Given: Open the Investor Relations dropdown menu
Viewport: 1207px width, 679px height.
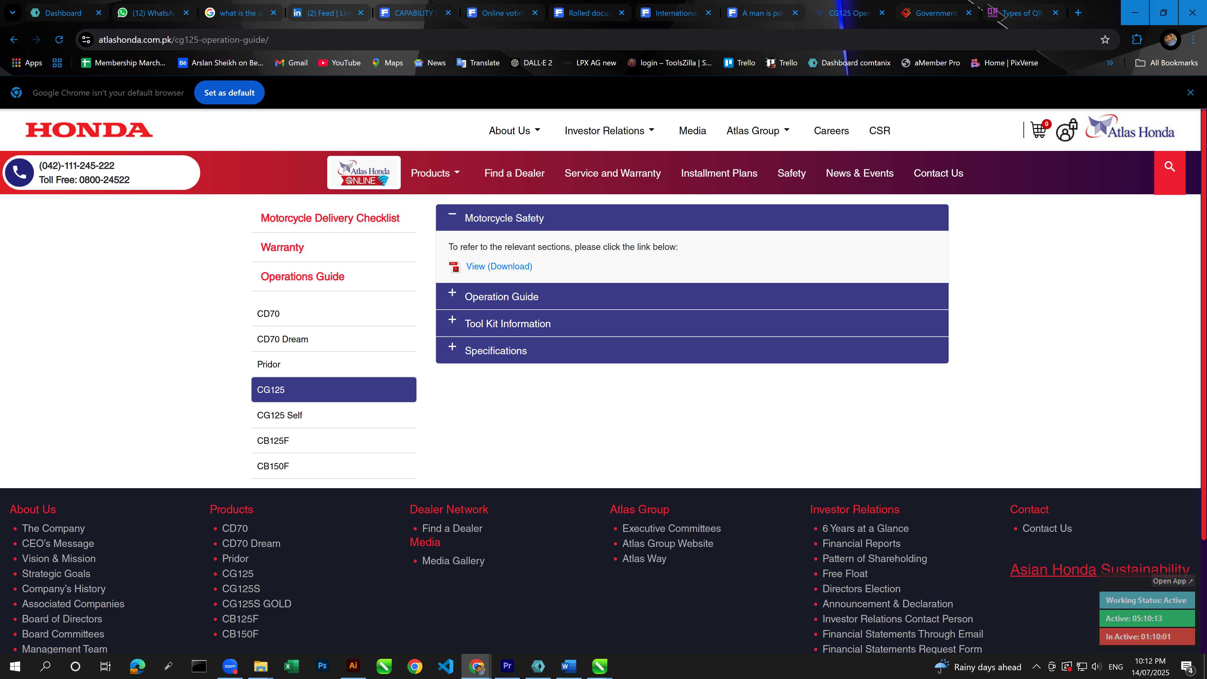Looking at the screenshot, I should (609, 131).
